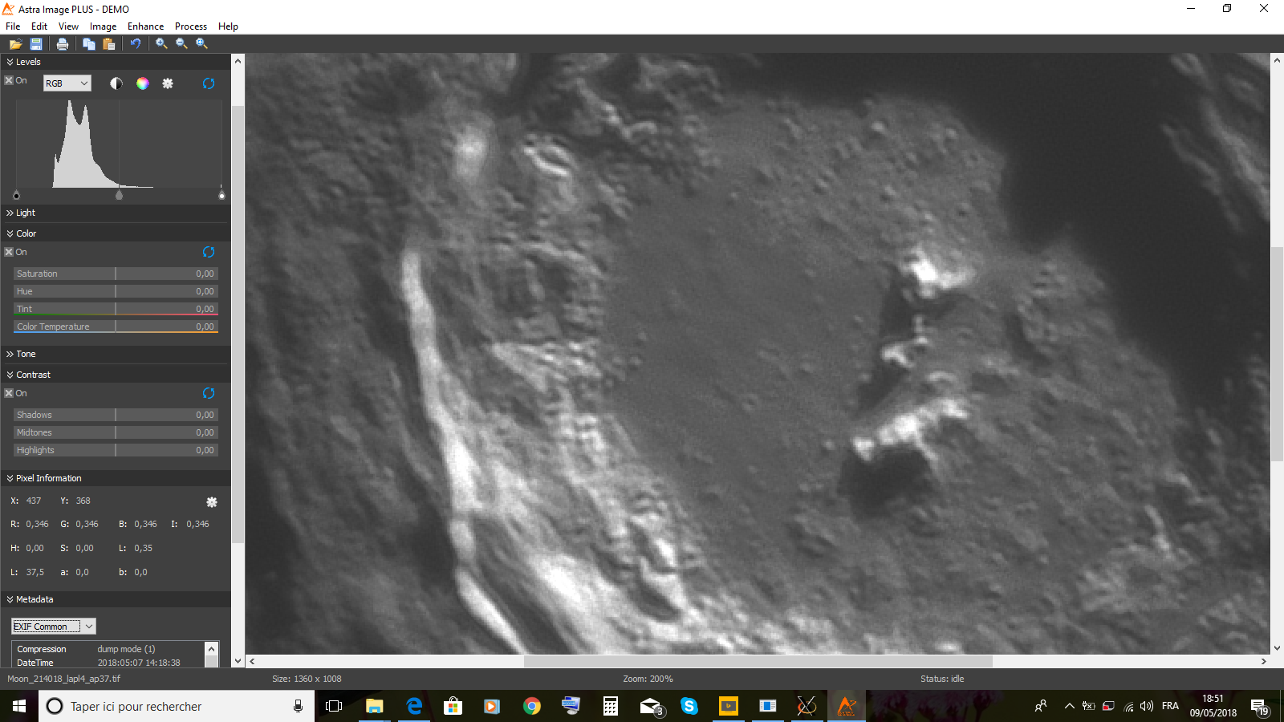Click the gear icon in Pixel Information

pyautogui.click(x=212, y=502)
